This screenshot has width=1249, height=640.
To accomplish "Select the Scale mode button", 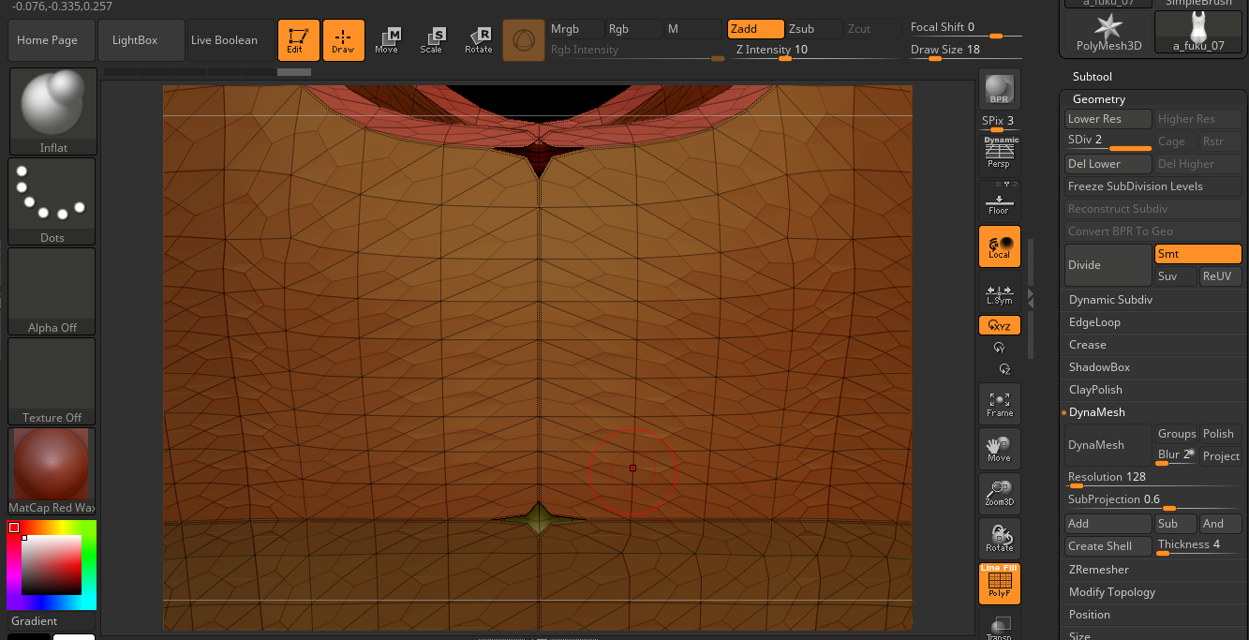I will click(432, 40).
